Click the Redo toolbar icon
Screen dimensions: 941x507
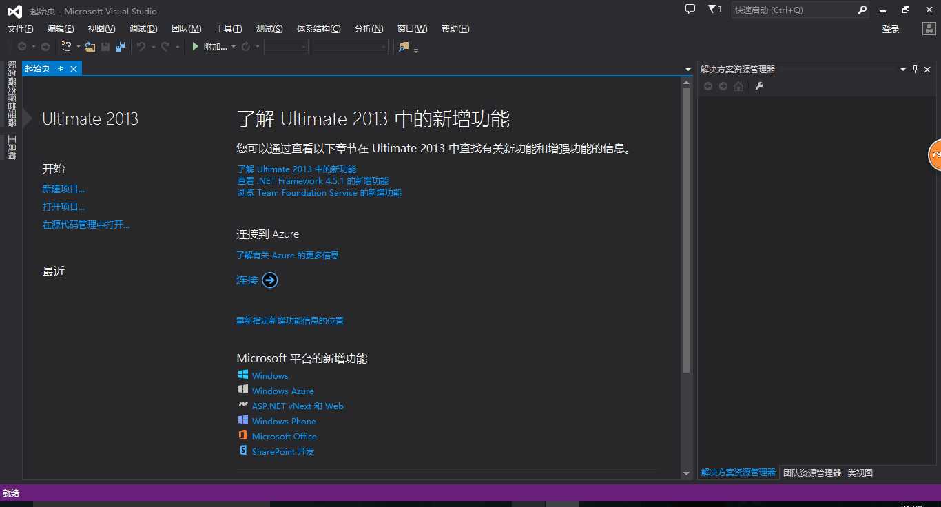(165, 46)
